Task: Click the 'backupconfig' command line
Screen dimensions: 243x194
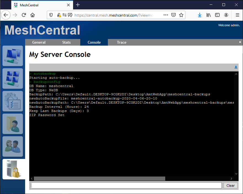Action: click(x=45, y=82)
